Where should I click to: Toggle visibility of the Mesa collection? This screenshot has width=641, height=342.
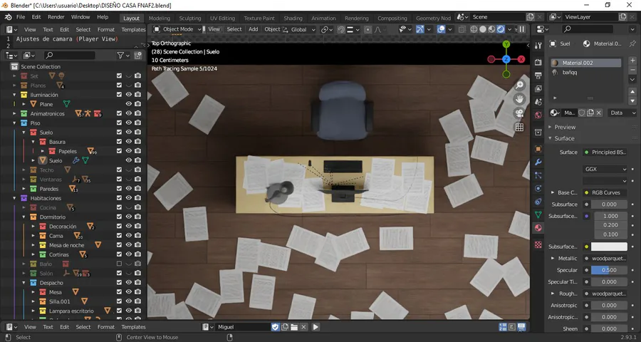(x=129, y=292)
